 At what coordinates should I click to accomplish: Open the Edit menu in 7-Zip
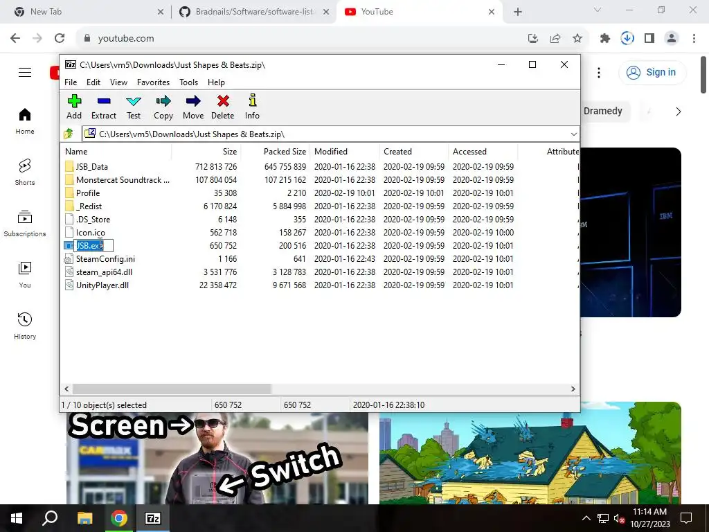(93, 82)
